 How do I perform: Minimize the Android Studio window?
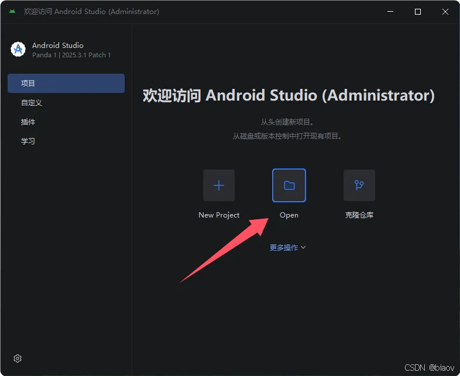coord(390,12)
